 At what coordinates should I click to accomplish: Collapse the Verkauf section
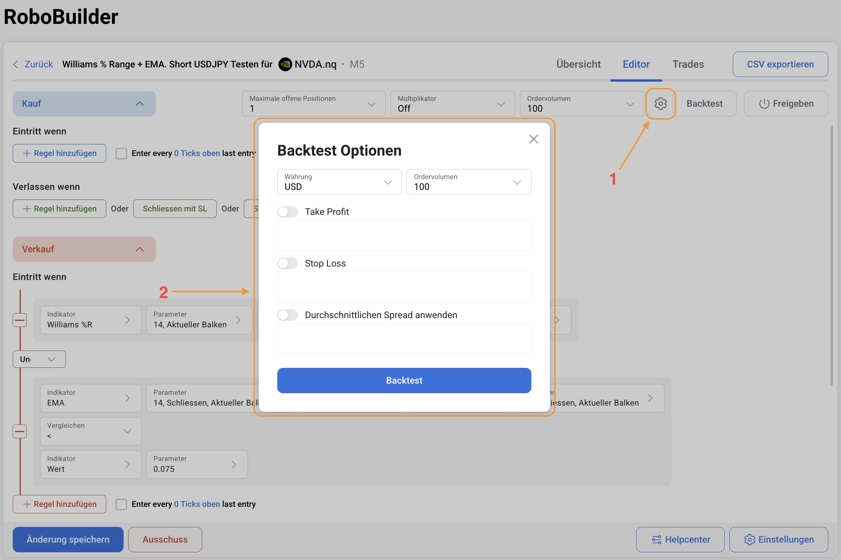pyautogui.click(x=140, y=249)
